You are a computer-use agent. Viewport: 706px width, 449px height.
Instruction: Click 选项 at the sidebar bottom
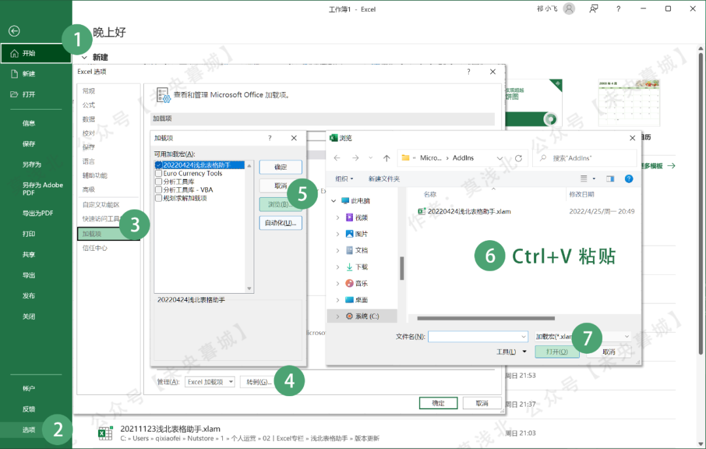(x=29, y=429)
